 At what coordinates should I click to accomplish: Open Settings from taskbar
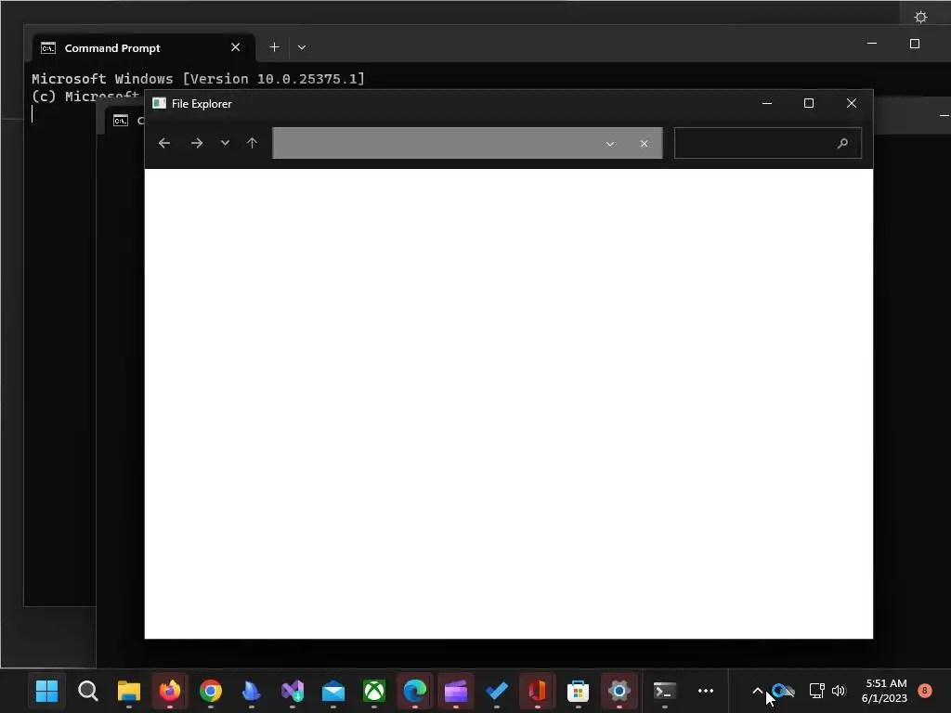click(619, 691)
